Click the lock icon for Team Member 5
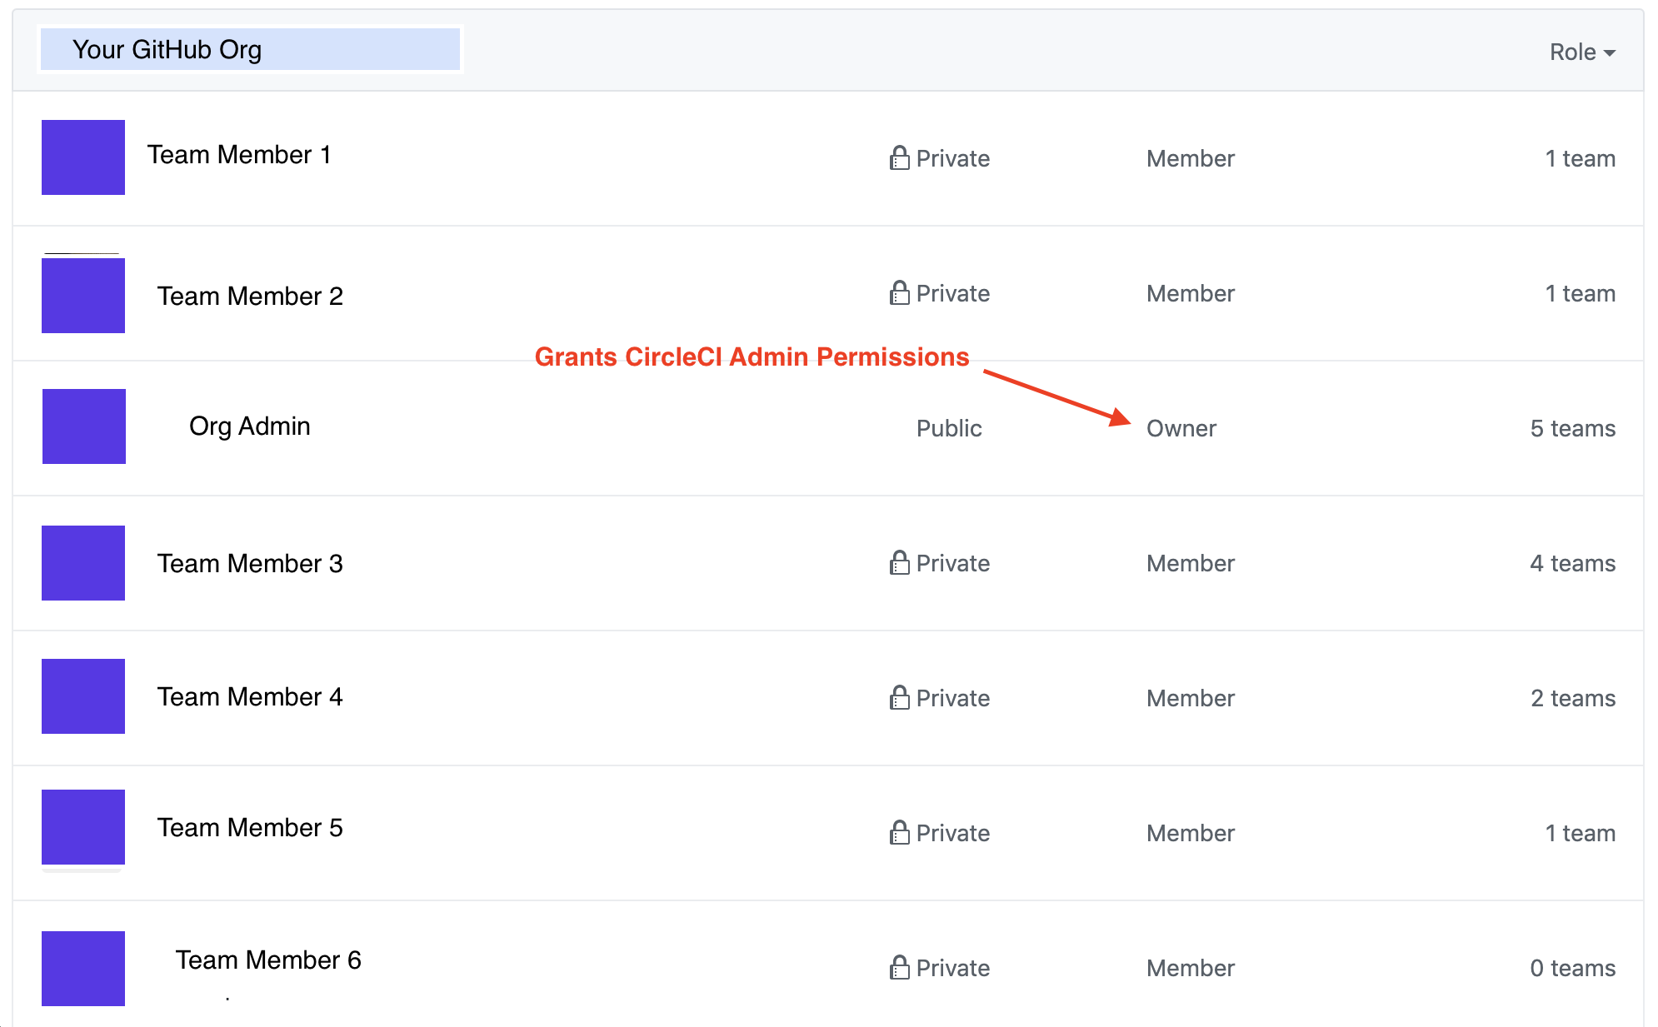Screen dimensions: 1658x1027 click(899, 832)
